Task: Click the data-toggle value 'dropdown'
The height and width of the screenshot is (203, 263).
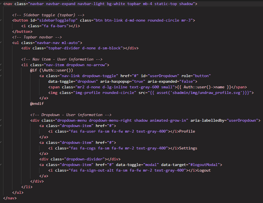Action: (x=86, y=82)
